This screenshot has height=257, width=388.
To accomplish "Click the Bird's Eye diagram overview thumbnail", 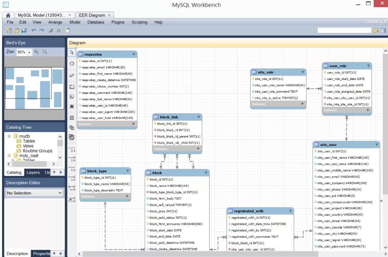I will coord(34,88).
